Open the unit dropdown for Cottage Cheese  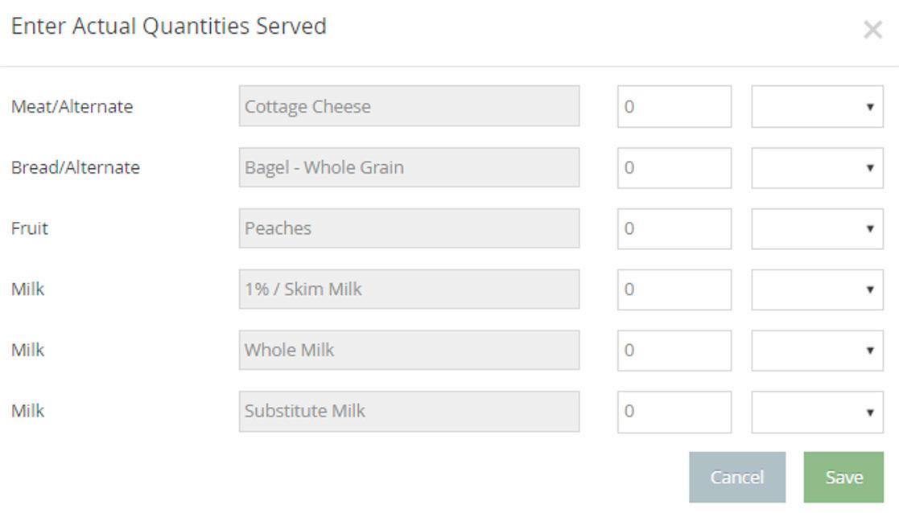pyautogui.click(x=817, y=106)
